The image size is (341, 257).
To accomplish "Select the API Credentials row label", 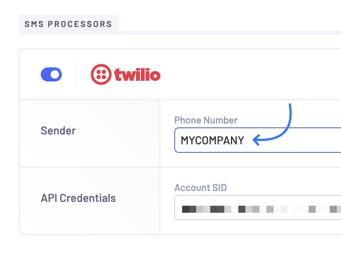I will click(x=78, y=198).
